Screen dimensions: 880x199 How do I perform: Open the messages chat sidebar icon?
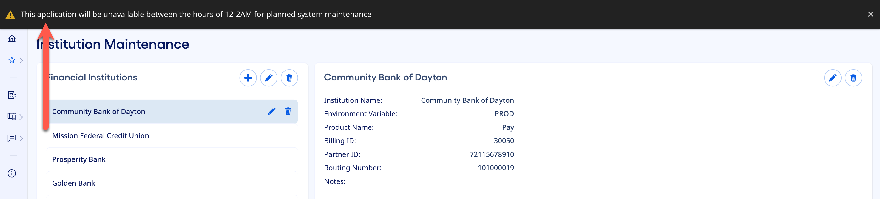(12, 138)
